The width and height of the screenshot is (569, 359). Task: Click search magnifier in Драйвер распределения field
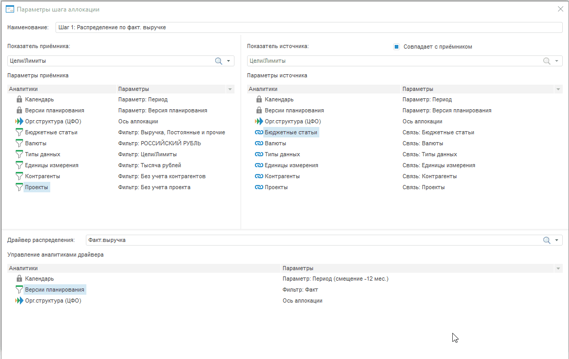tap(546, 240)
